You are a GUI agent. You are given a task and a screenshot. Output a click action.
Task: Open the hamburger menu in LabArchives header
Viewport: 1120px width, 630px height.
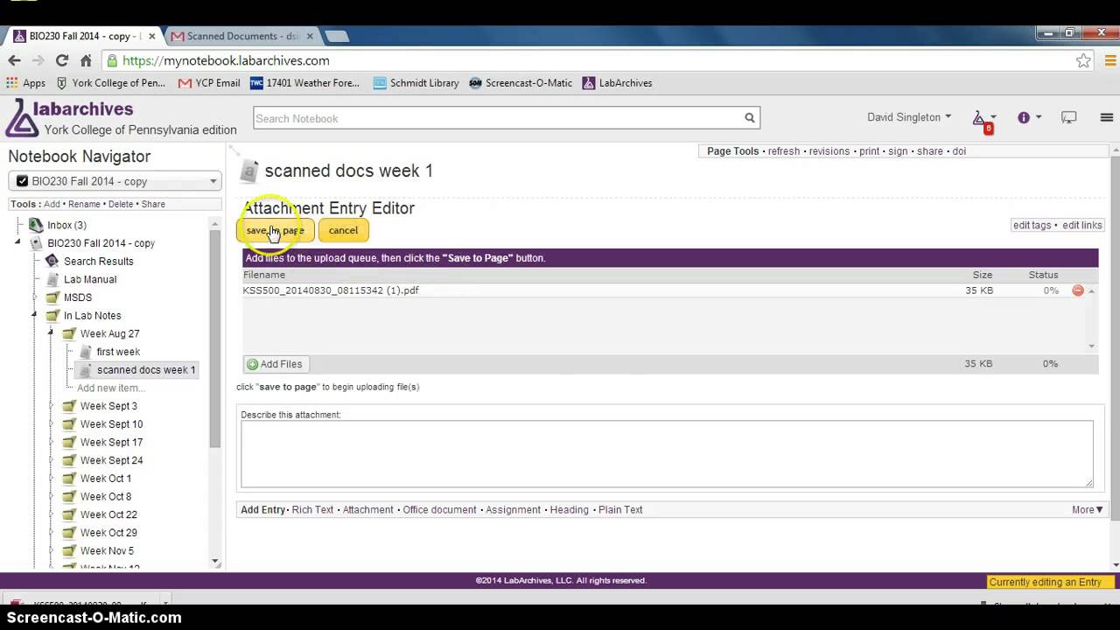[1107, 117]
